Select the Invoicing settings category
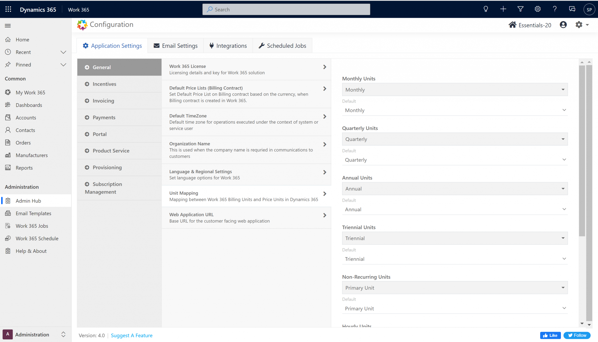The width and height of the screenshot is (598, 342). [103, 101]
